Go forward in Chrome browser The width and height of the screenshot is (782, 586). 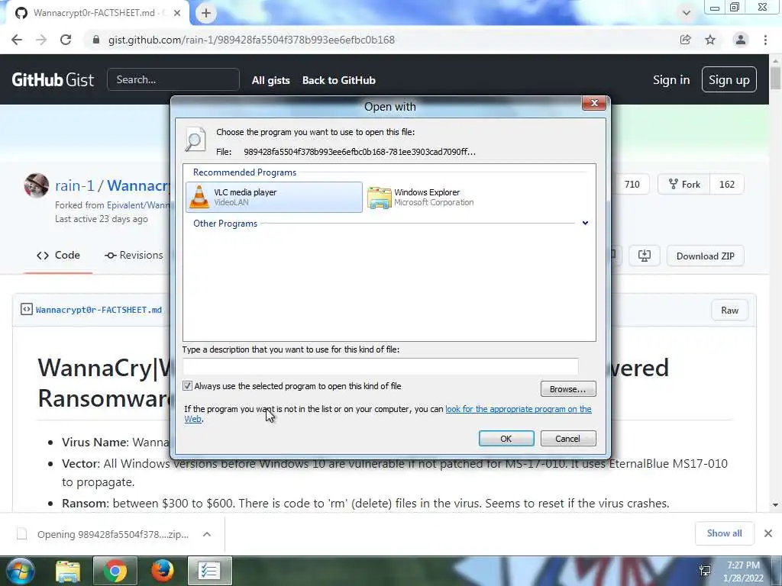(x=41, y=40)
